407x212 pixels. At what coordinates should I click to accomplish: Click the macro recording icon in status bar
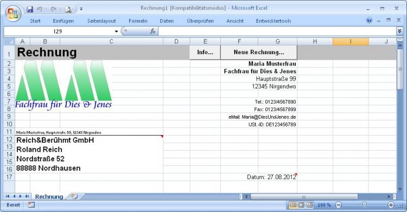31,205
